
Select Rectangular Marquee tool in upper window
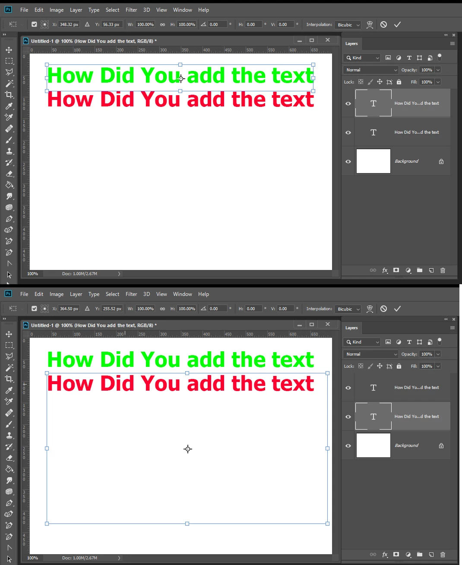(9, 61)
